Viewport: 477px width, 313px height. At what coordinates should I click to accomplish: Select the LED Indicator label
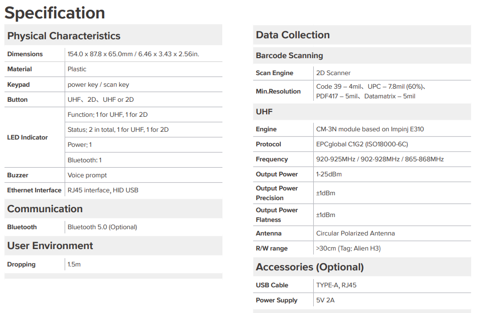[28, 137]
